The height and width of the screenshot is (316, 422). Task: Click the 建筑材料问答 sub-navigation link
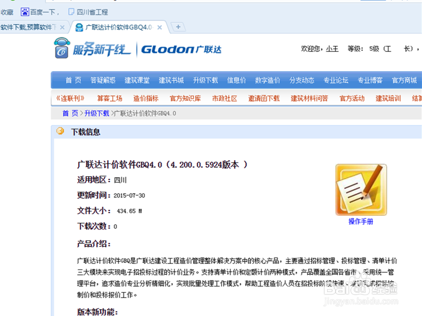coord(309,98)
